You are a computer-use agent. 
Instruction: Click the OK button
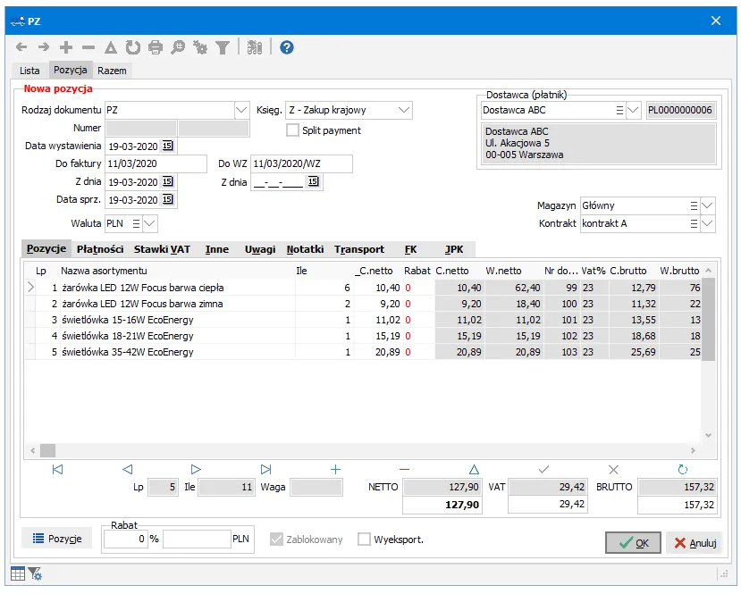tap(633, 542)
